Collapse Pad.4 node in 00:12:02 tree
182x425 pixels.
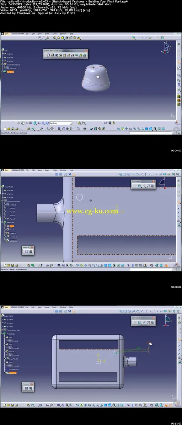(4, 362)
